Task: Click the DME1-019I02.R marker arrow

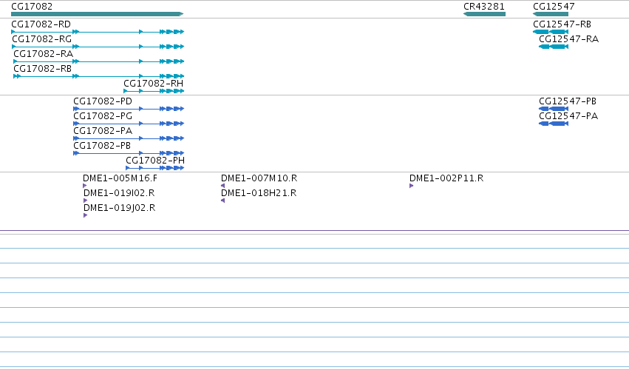Action: click(86, 201)
